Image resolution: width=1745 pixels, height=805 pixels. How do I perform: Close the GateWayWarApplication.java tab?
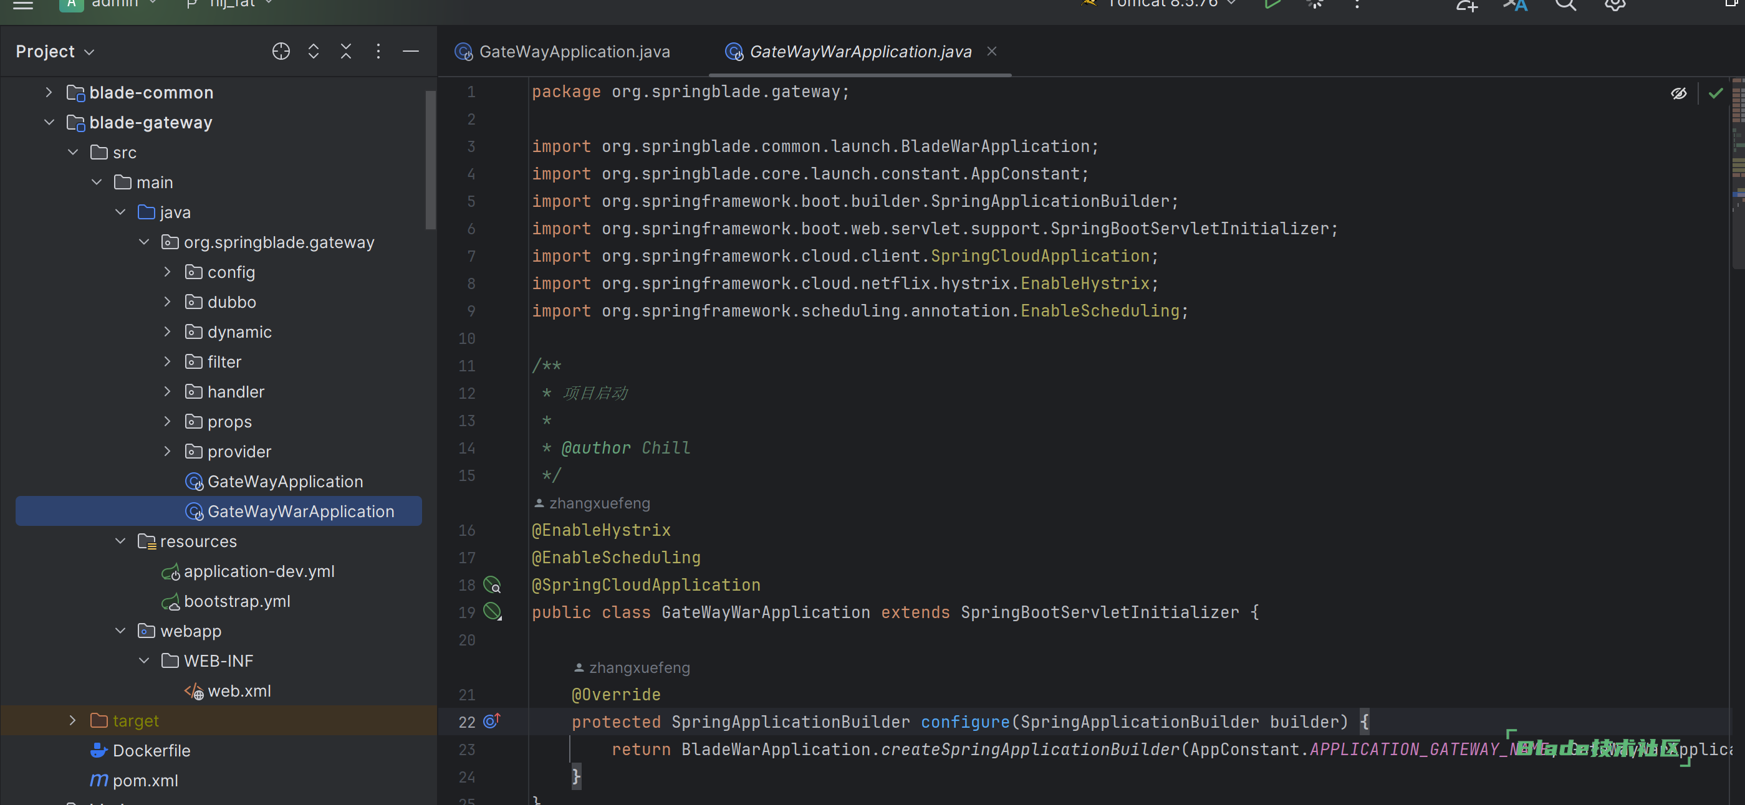[992, 52]
